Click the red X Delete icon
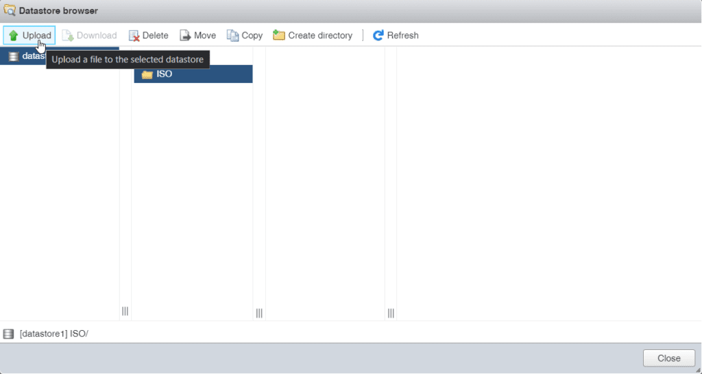Viewport: 702px width, 374px height. pos(134,36)
